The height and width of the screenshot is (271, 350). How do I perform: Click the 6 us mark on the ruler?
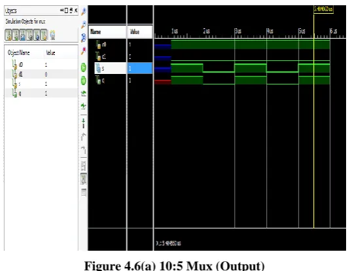[x=334, y=31]
